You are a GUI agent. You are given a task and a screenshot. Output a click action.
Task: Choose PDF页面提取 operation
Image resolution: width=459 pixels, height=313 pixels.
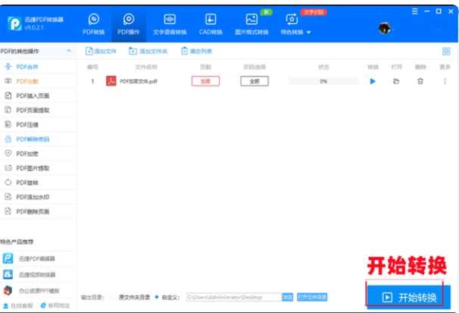38,110
